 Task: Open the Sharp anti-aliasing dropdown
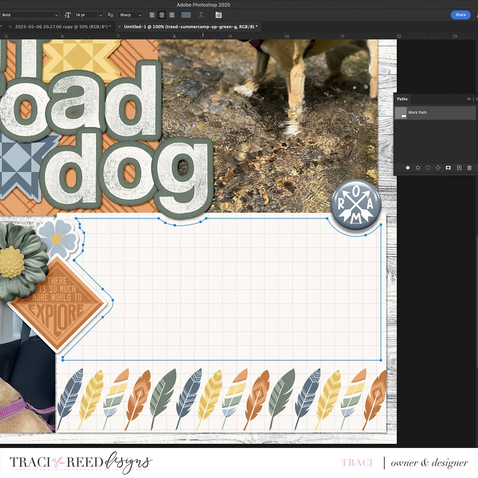tap(130, 15)
